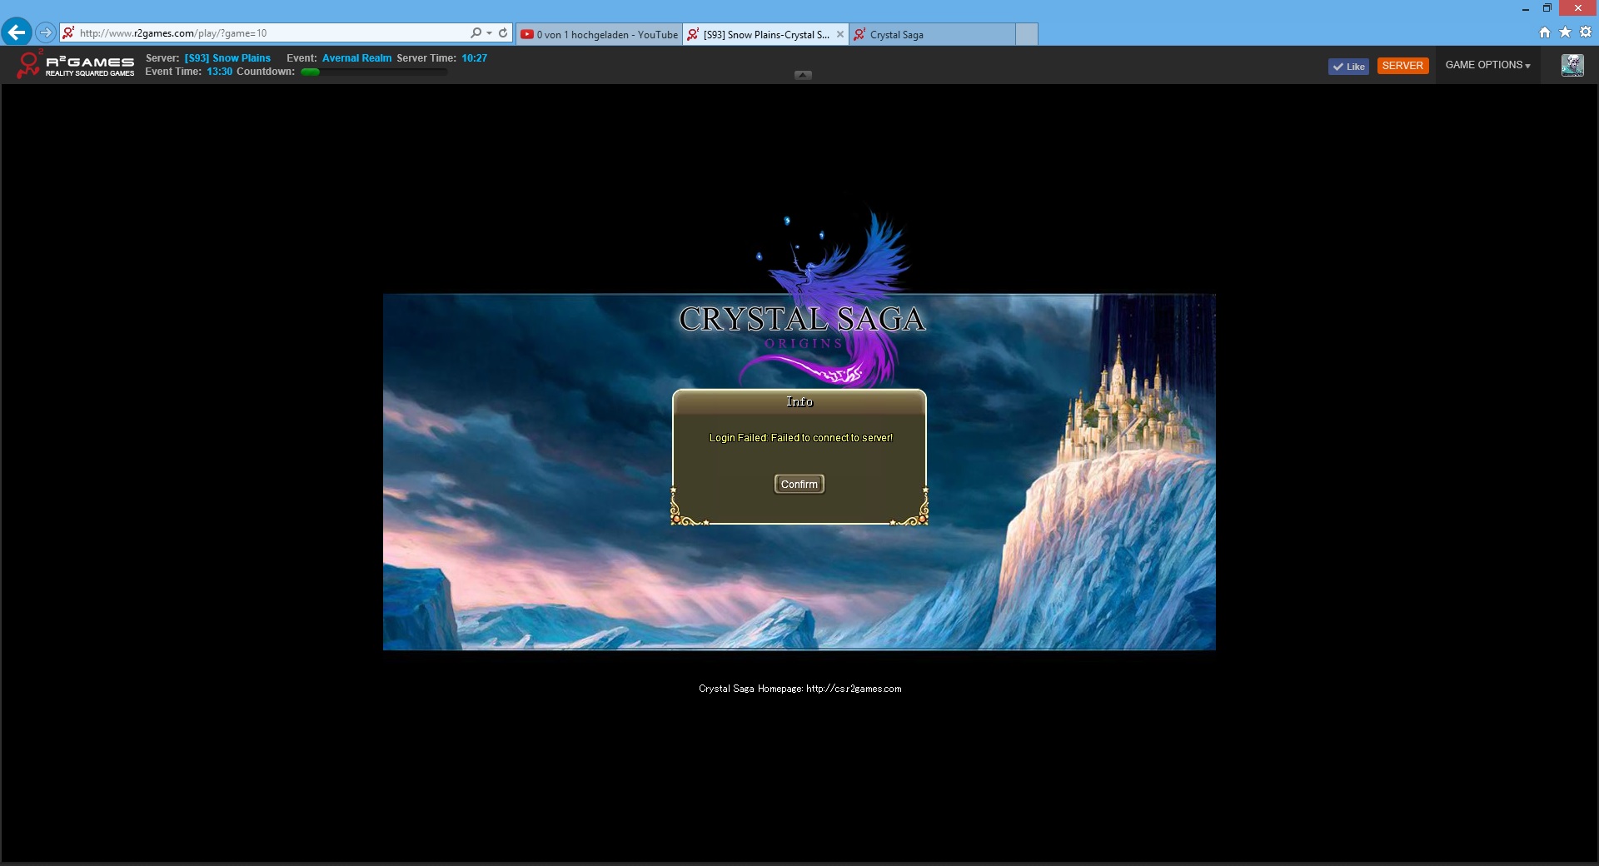Viewport: 1599px width, 866px height.
Task: Collapse the top bar with up arrow
Action: click(803, 75)
